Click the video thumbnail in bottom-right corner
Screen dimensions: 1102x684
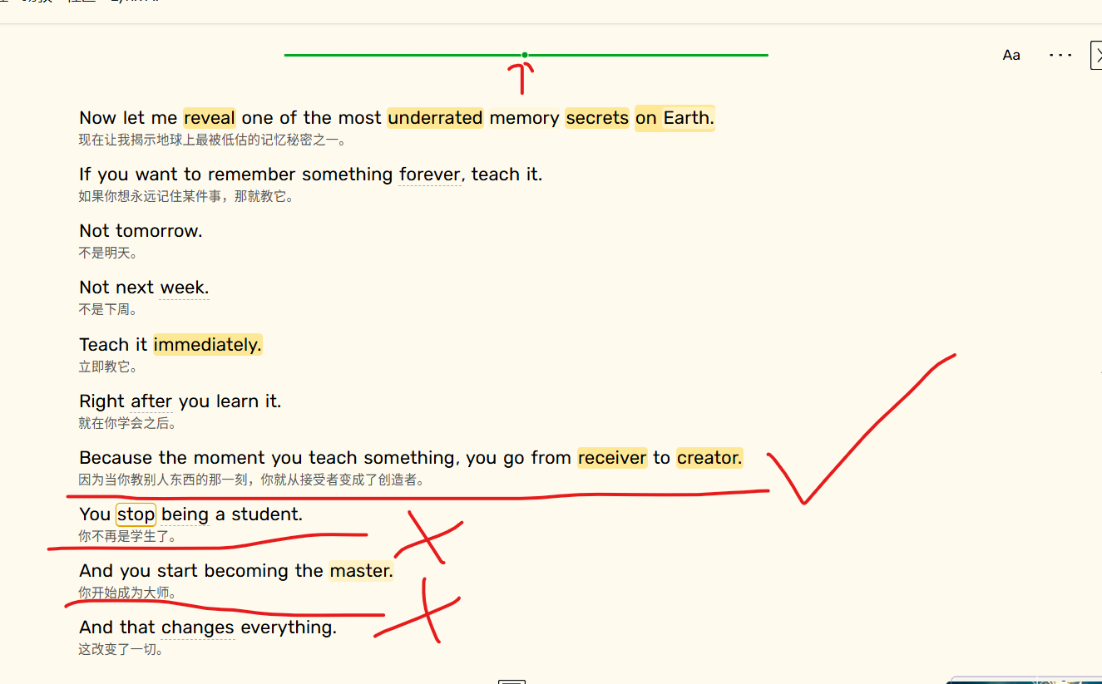tap(1031, 680)
